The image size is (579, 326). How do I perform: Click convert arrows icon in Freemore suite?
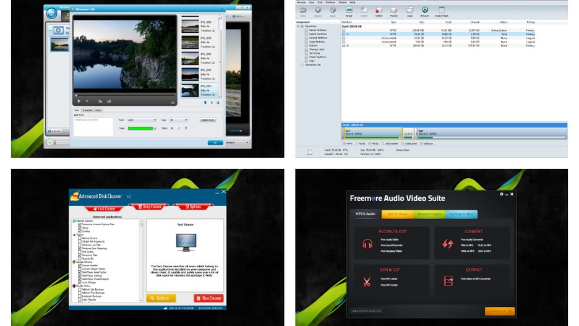point(448,244)
